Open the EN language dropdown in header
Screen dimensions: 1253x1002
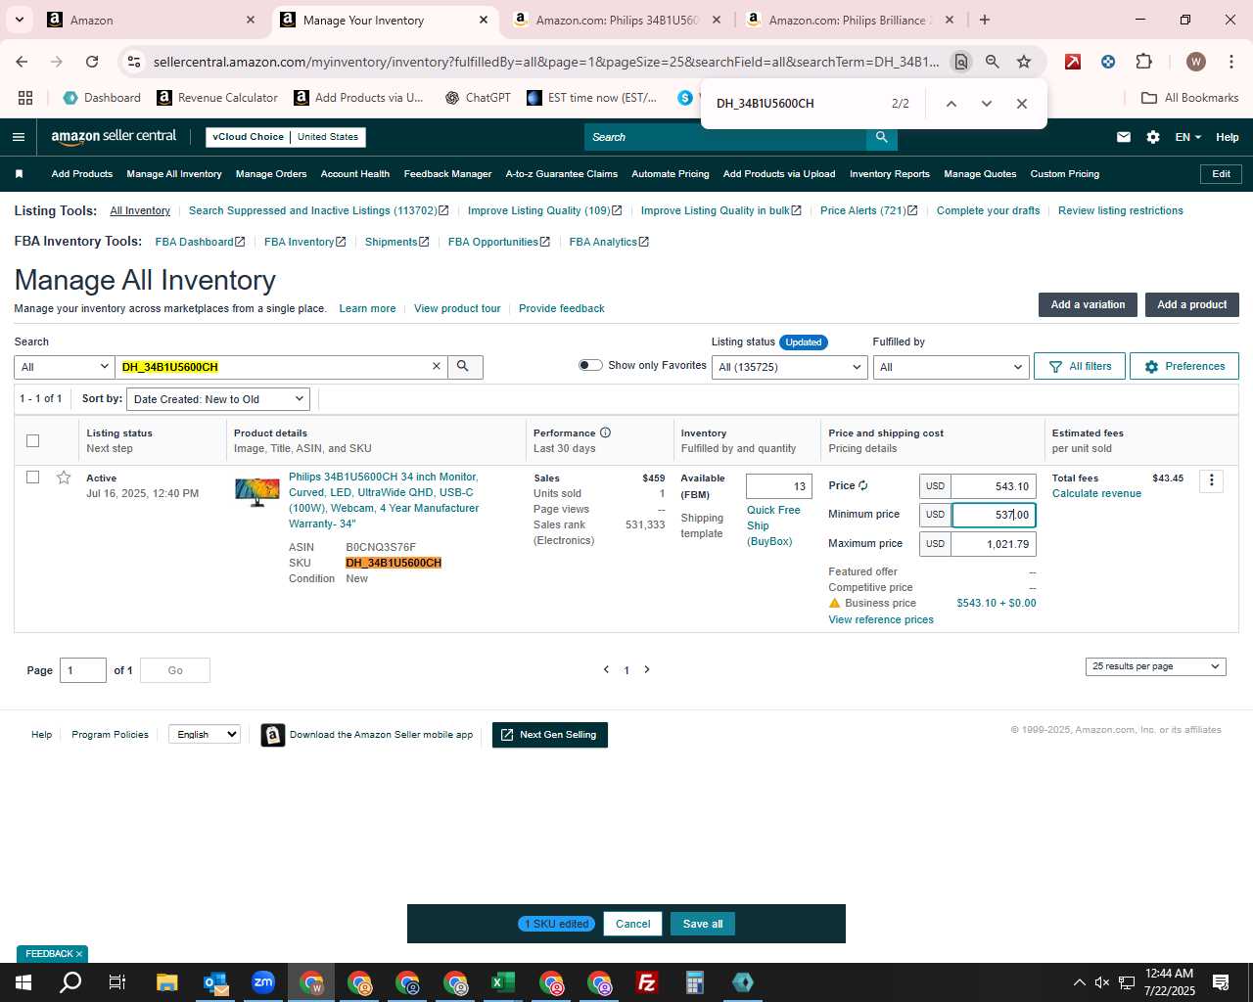[x=1188, y=137]
